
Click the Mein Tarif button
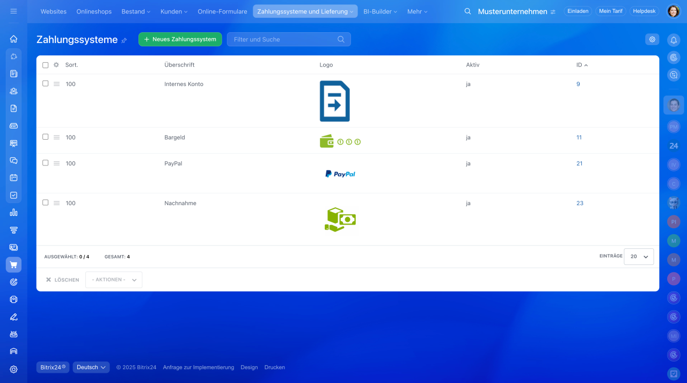611,11
